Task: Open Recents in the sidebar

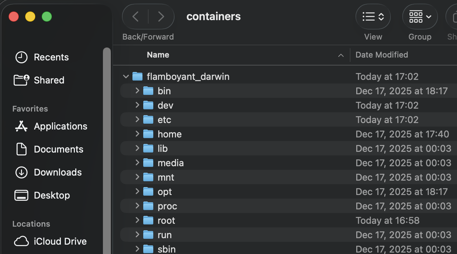Action: click(x=51, y=57)
